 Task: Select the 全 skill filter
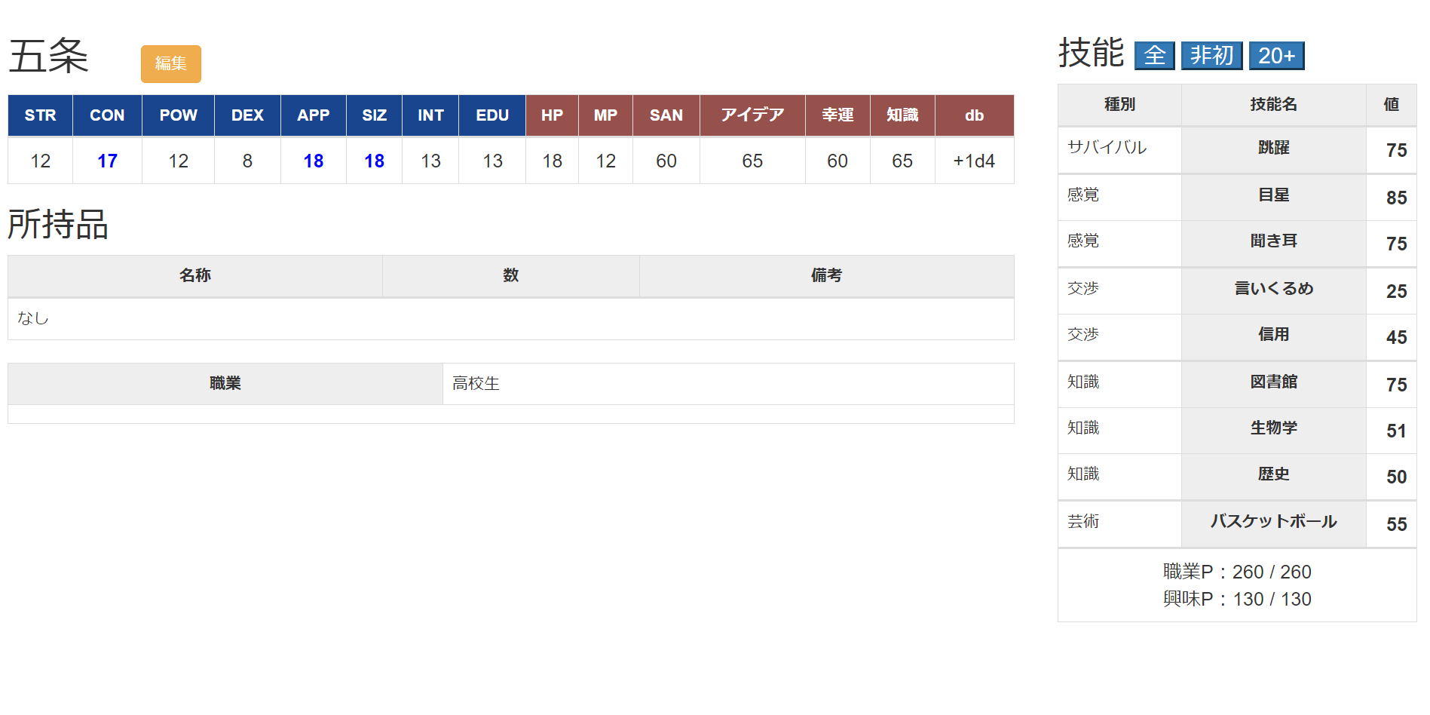pos(1154,56)
